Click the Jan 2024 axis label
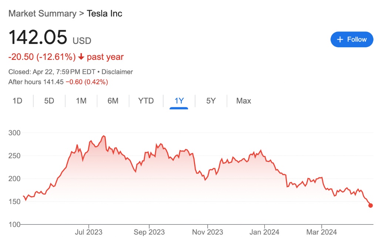Viewport: 379px width, 244px height. click(265, 232)
